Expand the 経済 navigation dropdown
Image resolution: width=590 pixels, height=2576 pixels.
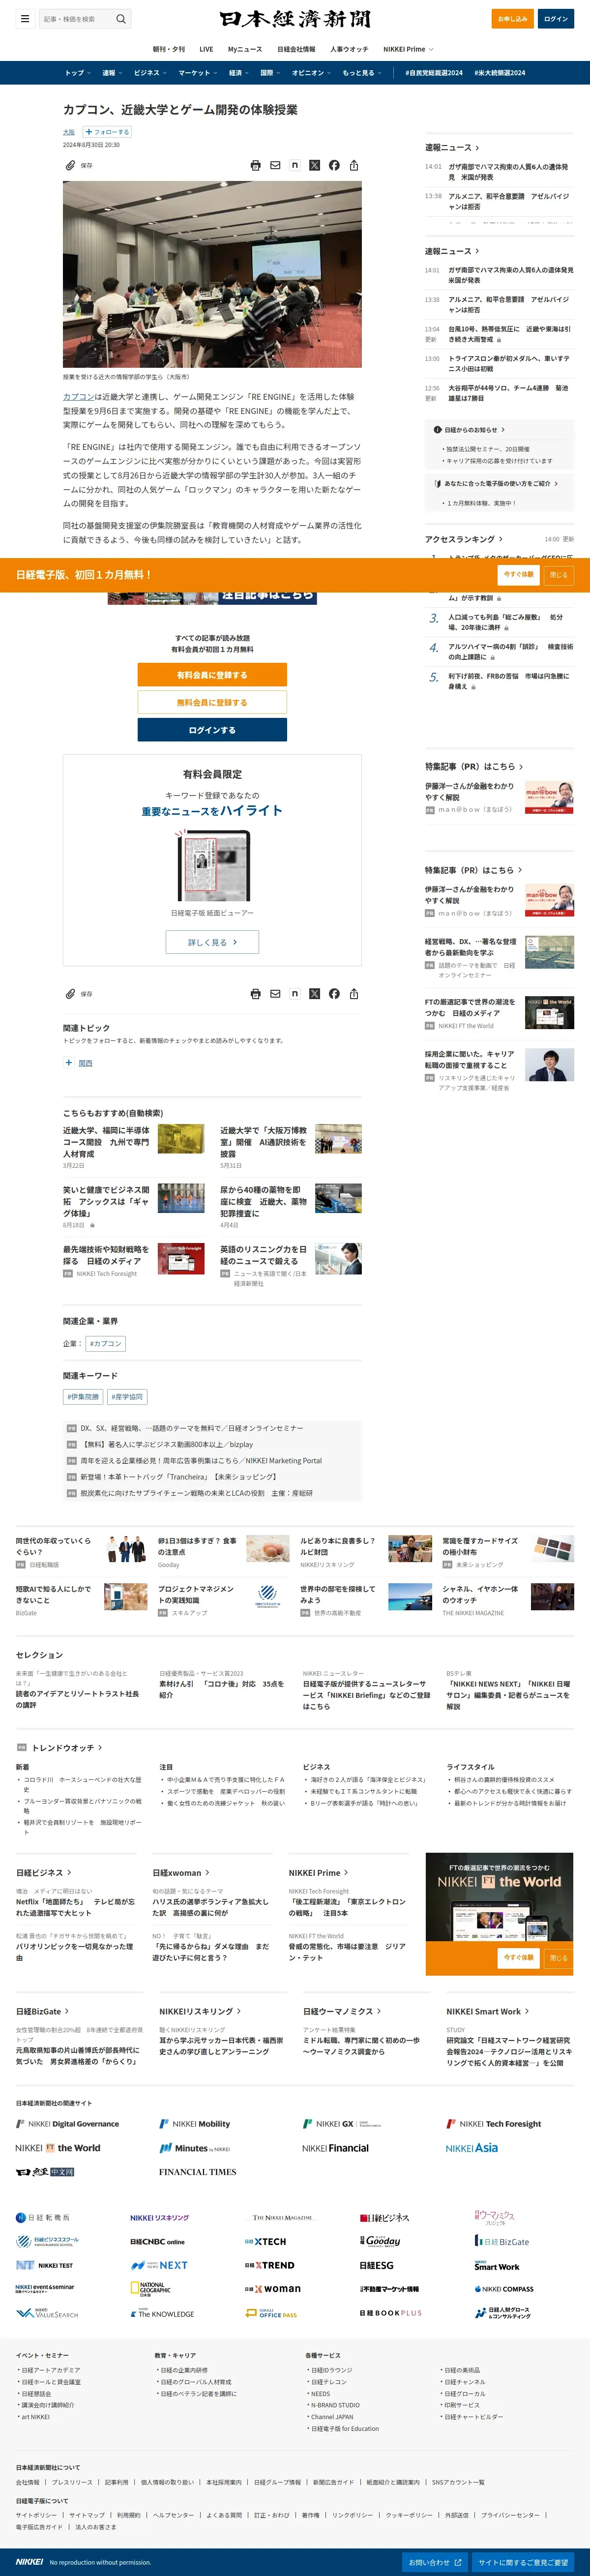[240, 72]
